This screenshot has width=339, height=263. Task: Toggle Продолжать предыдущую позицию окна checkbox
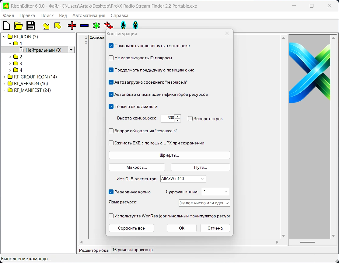pyautogui.click(x=111, y=70)
